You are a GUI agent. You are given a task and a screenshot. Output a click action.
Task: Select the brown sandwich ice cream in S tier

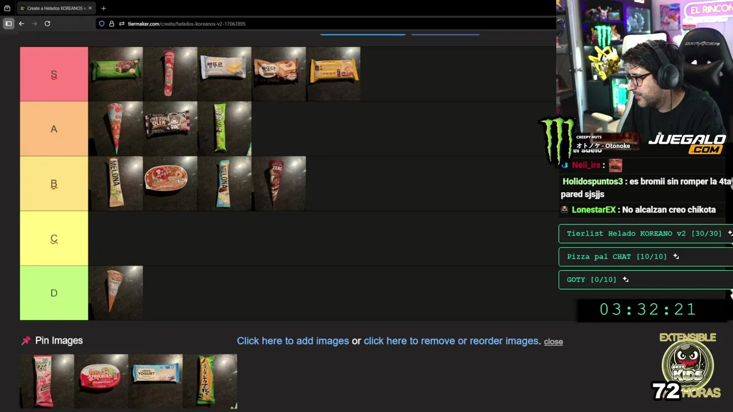(x=279, y=74)
